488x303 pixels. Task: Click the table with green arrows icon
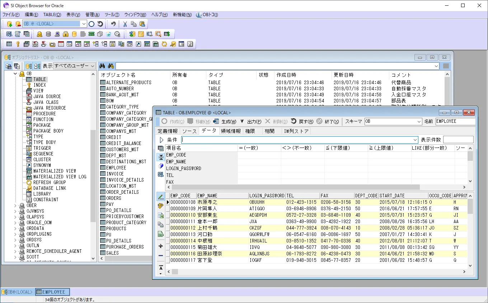click(x=167, y=34)
